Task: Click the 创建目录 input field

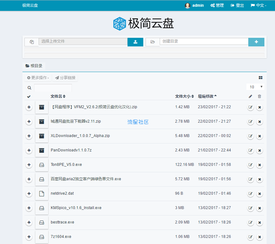Action: pos(204,41)
